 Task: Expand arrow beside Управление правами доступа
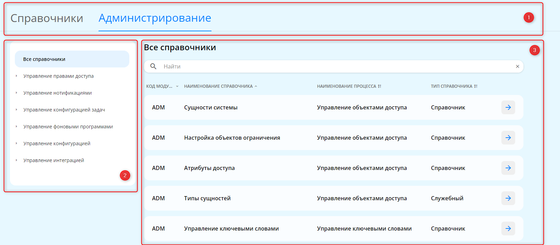click(x=16, y=76)
